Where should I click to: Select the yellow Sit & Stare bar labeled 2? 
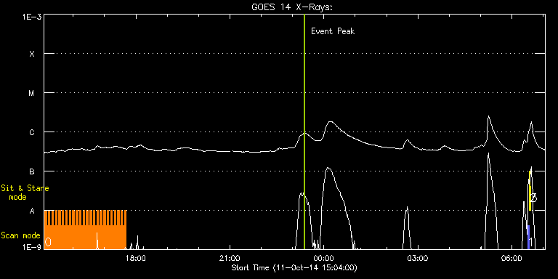[530, 191]
